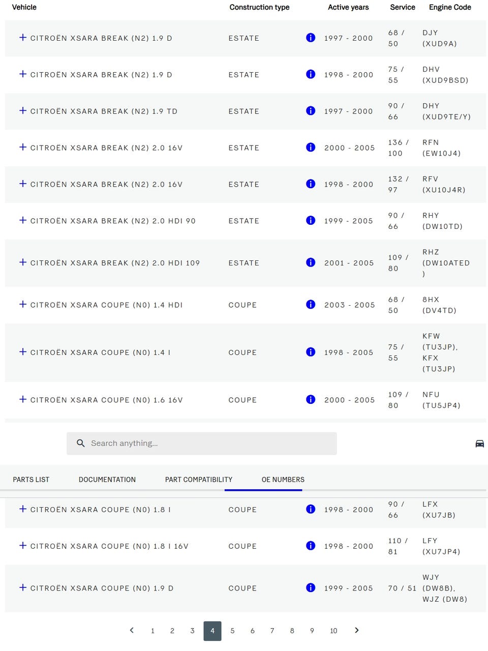Select the Part Compatibility tab
The image size is (488, 651).
(199, 480)
